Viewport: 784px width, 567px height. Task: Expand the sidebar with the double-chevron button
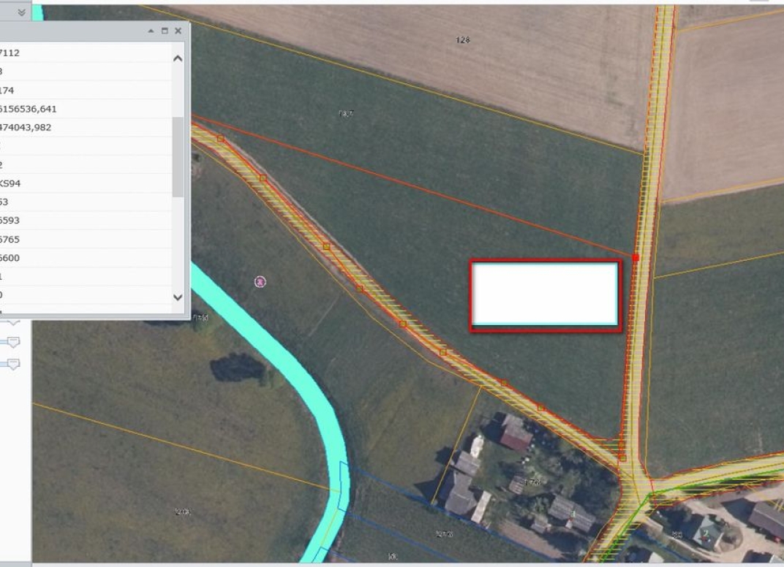21,12
